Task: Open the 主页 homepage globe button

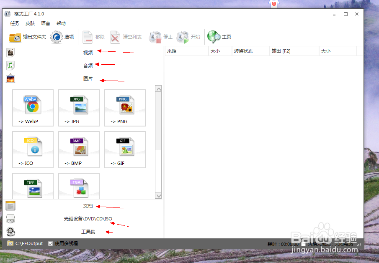Action: (x=219, y=37)
